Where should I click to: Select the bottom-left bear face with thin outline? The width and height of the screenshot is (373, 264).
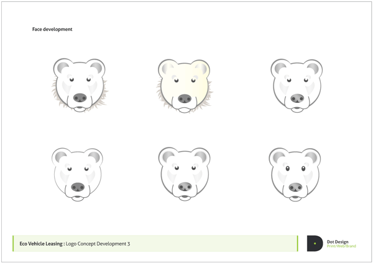tap(77, 175)
